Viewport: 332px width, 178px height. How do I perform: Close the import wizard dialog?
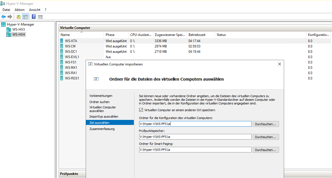(280, 64)
